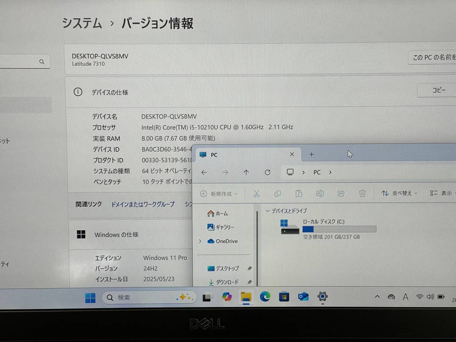
Task: Add a new File Explorer tab
Action: [312, 154]
